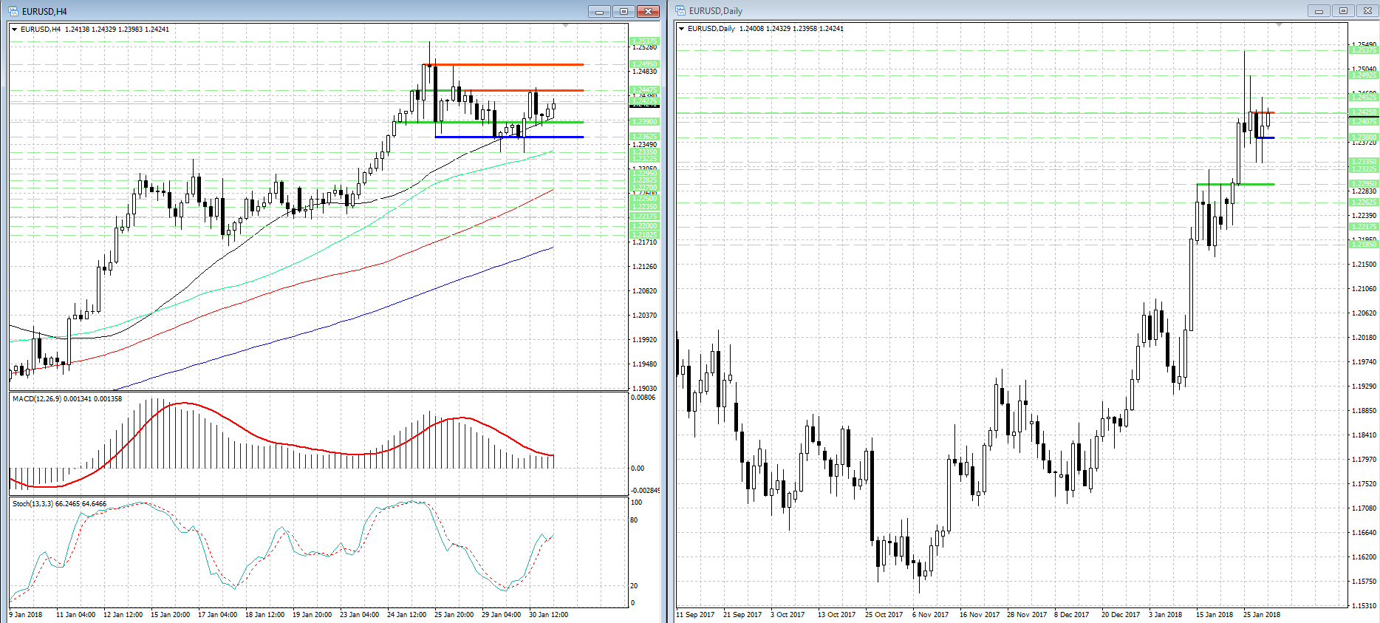The image size is (1380, 623).
Task: Minimize the EURUSD,H4 chart window
Action: (x=599, y=11)
